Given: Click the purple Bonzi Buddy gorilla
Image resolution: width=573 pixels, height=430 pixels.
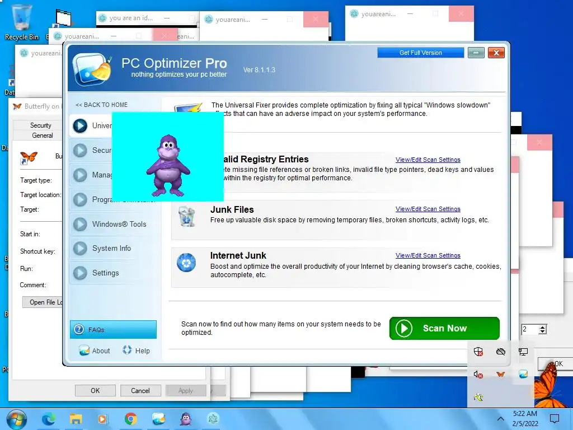Looking at the screenshot, I should [x=168, y=165].
